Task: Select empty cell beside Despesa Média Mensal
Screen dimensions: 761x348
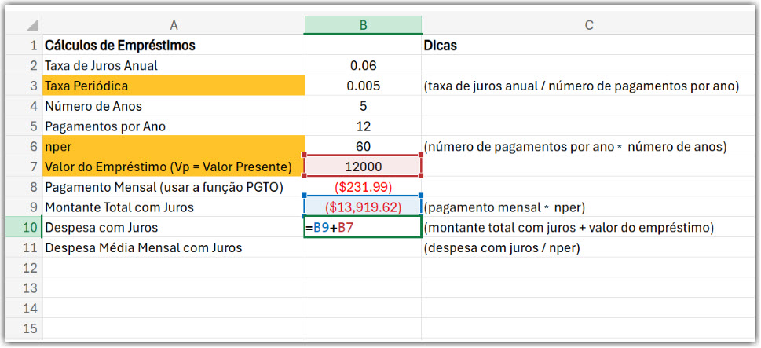Action: [363, 247]
